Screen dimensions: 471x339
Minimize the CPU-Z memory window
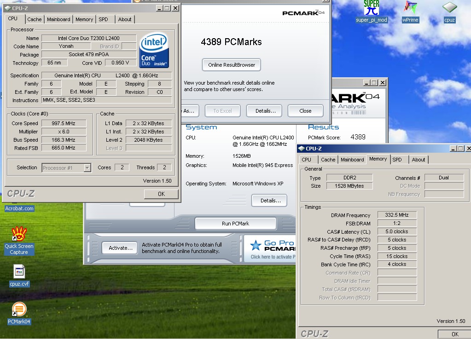click(453, 149)
